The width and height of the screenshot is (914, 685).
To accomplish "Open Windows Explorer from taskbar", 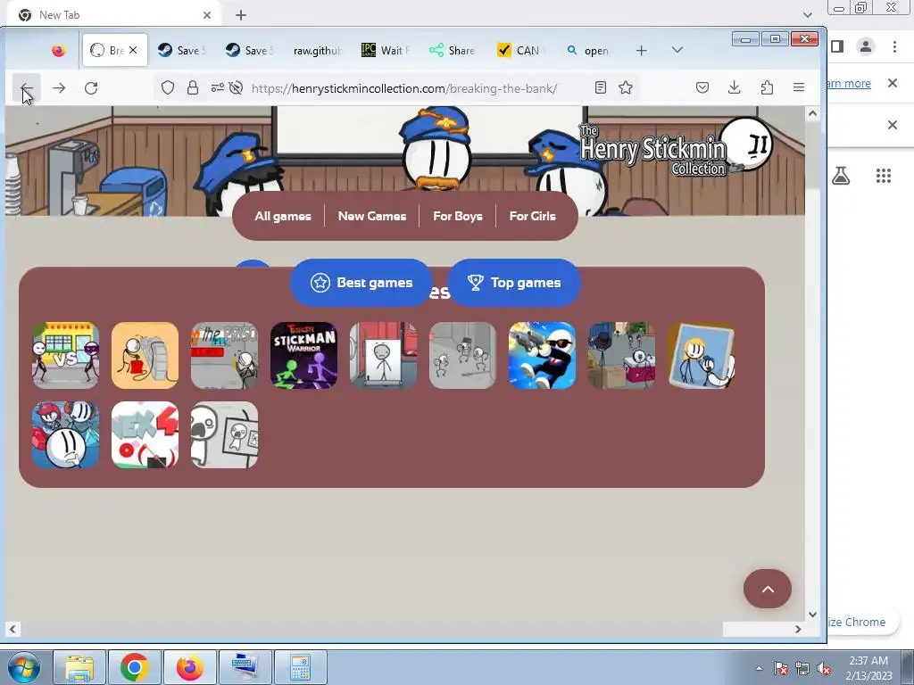I will click(79, 667).
